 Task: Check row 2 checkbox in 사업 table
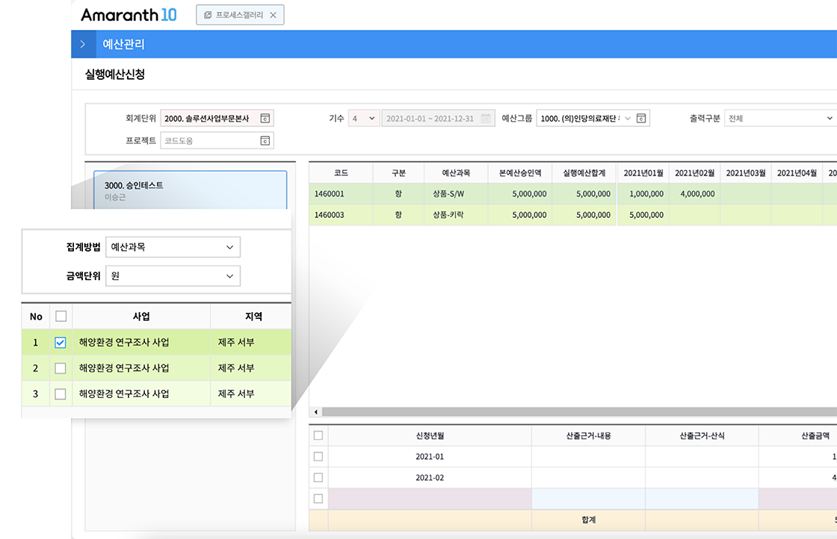tap(61, 368)
